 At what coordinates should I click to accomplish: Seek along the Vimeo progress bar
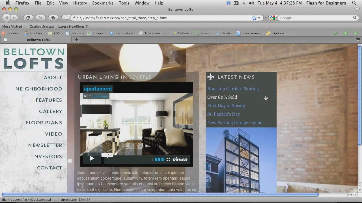(x=130, y=160)
